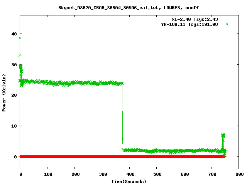
Task: Click the y-axis tick label 30
Action: pos(14,65)
